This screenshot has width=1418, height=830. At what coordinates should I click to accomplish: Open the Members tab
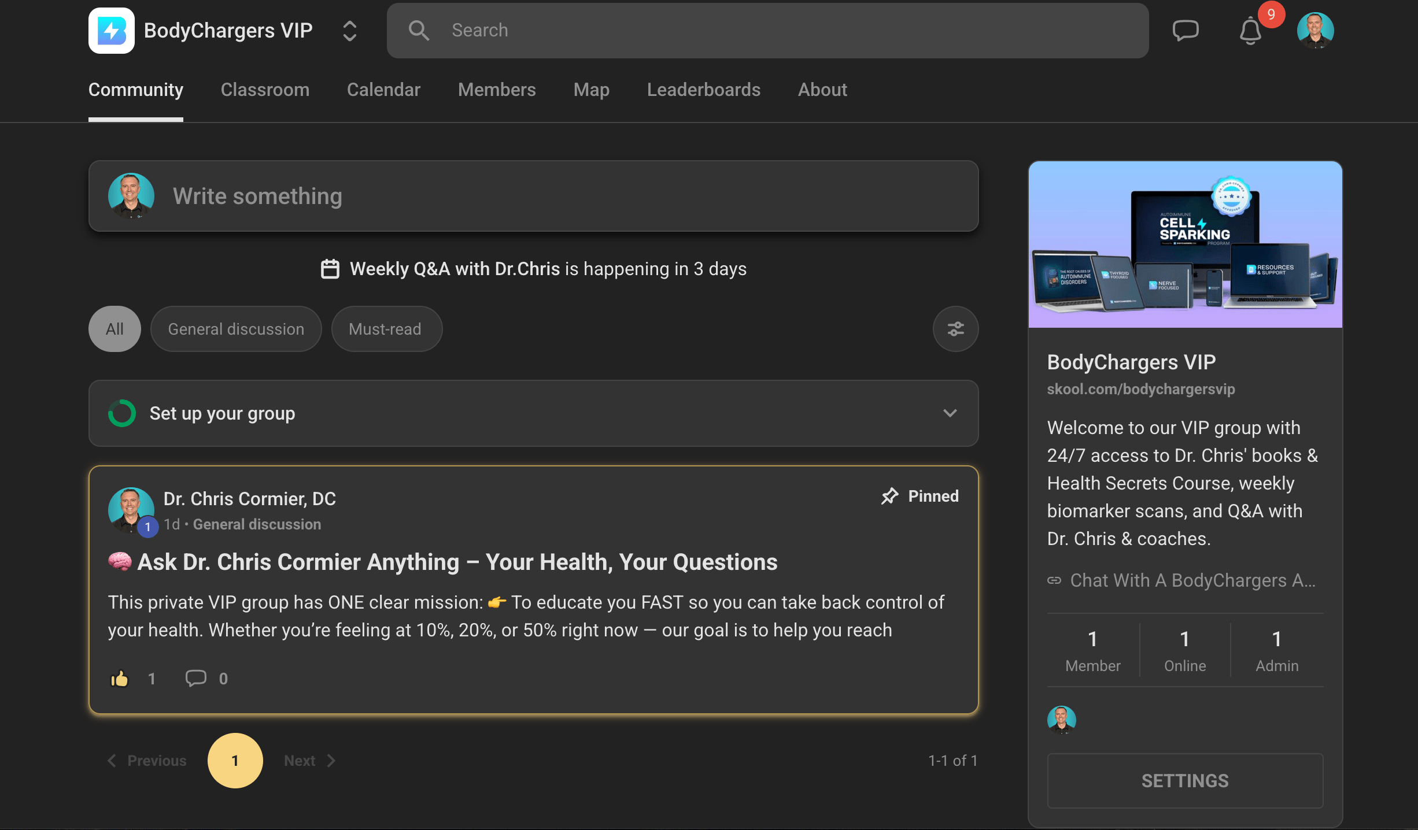coord(497,90)
